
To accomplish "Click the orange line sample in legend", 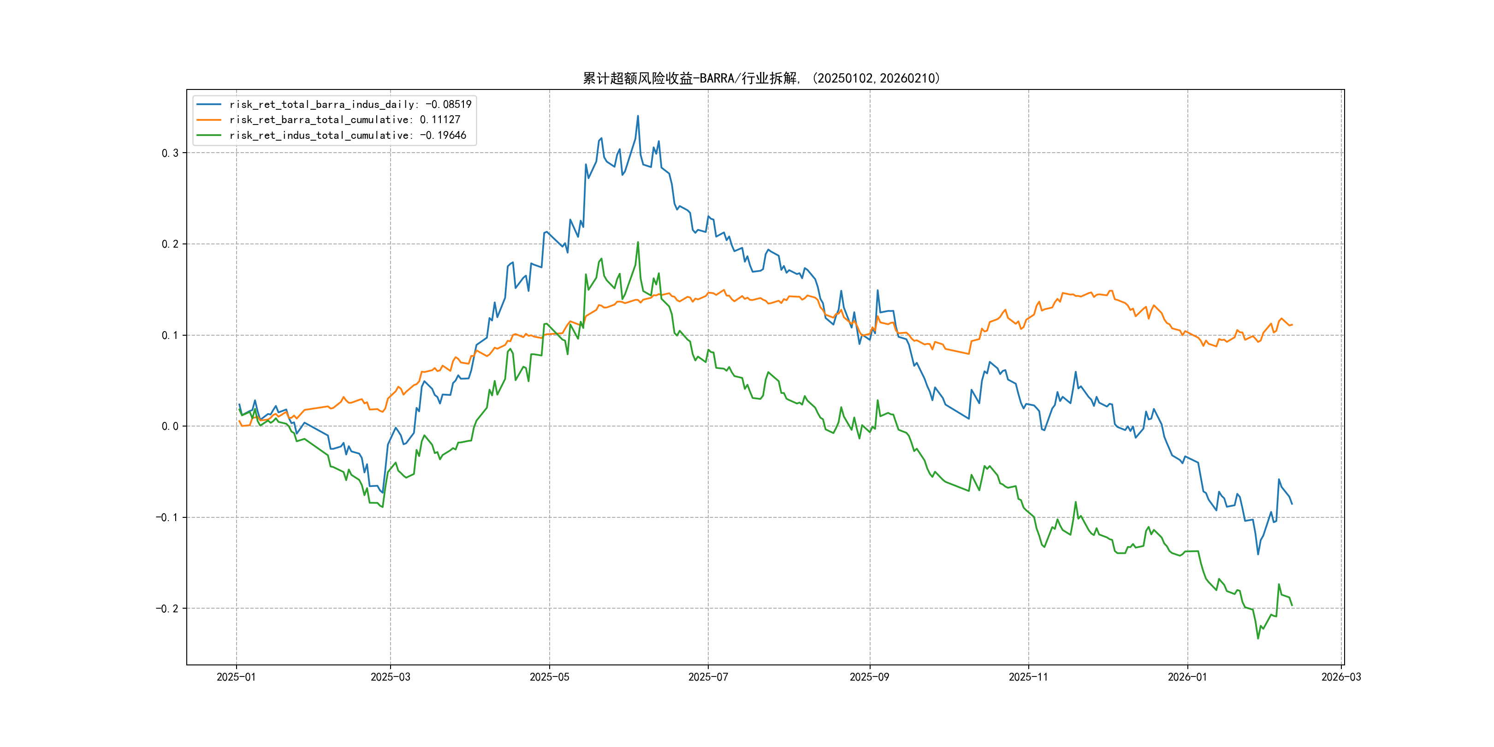I will click(x=209, y=119).
